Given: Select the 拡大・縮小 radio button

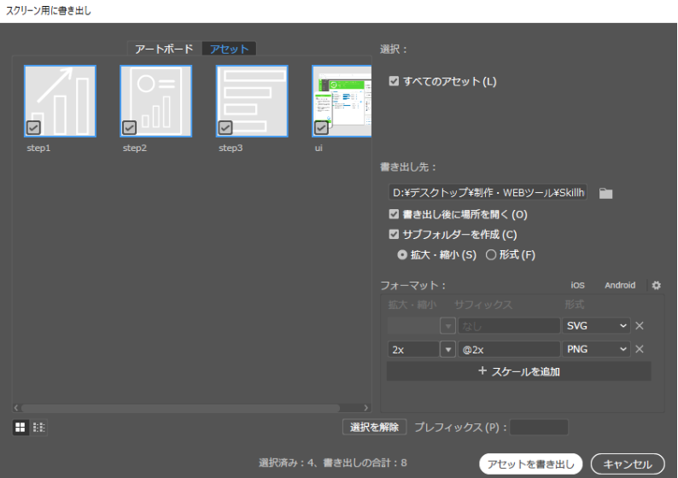Looking at the screenshot, I should [402, 255].
